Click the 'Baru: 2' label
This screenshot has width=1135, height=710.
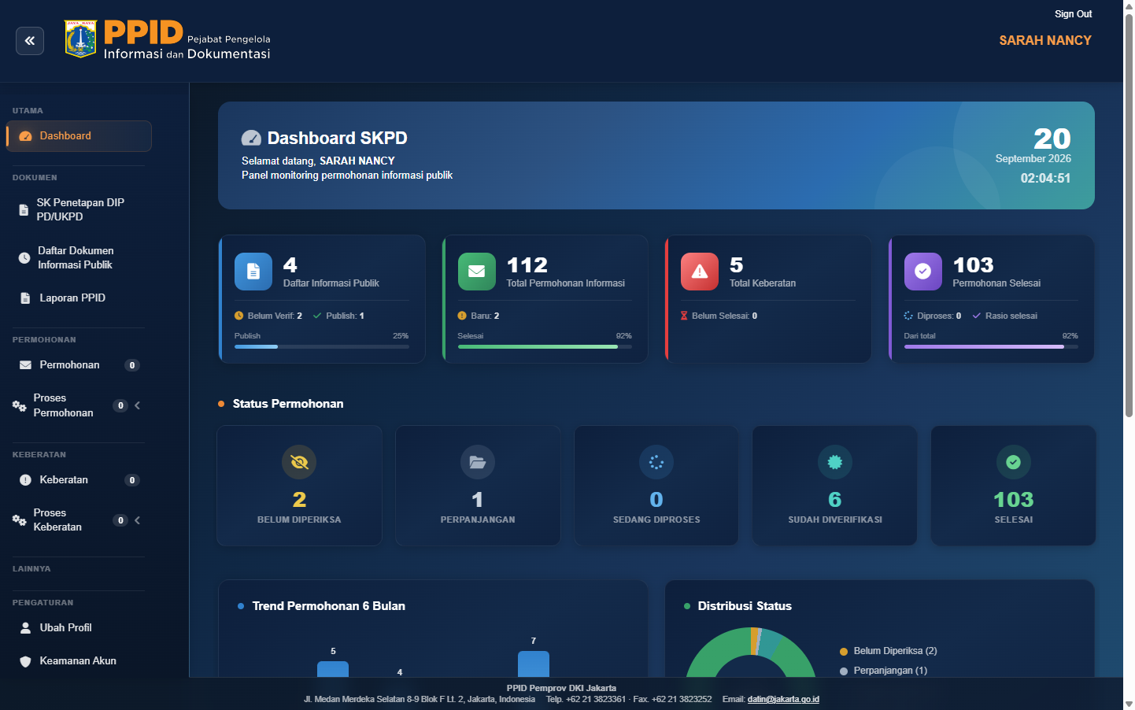(x=485, y=316)
